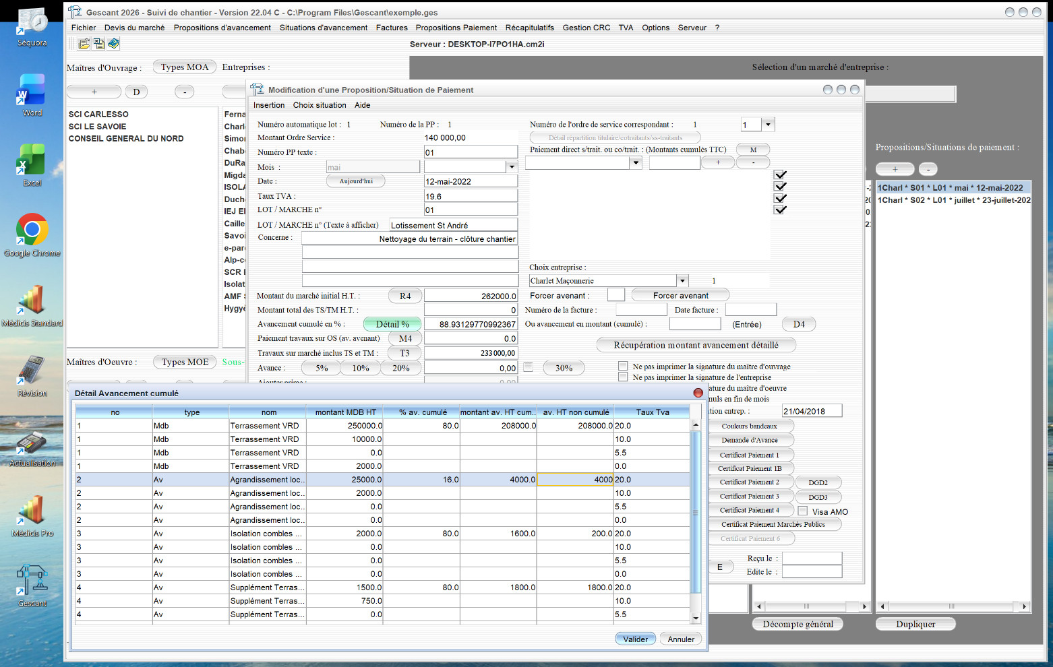Viewport: 1053px width, 667px height.
Task: Click the Types MOA button
Action: tap(185, 67)
